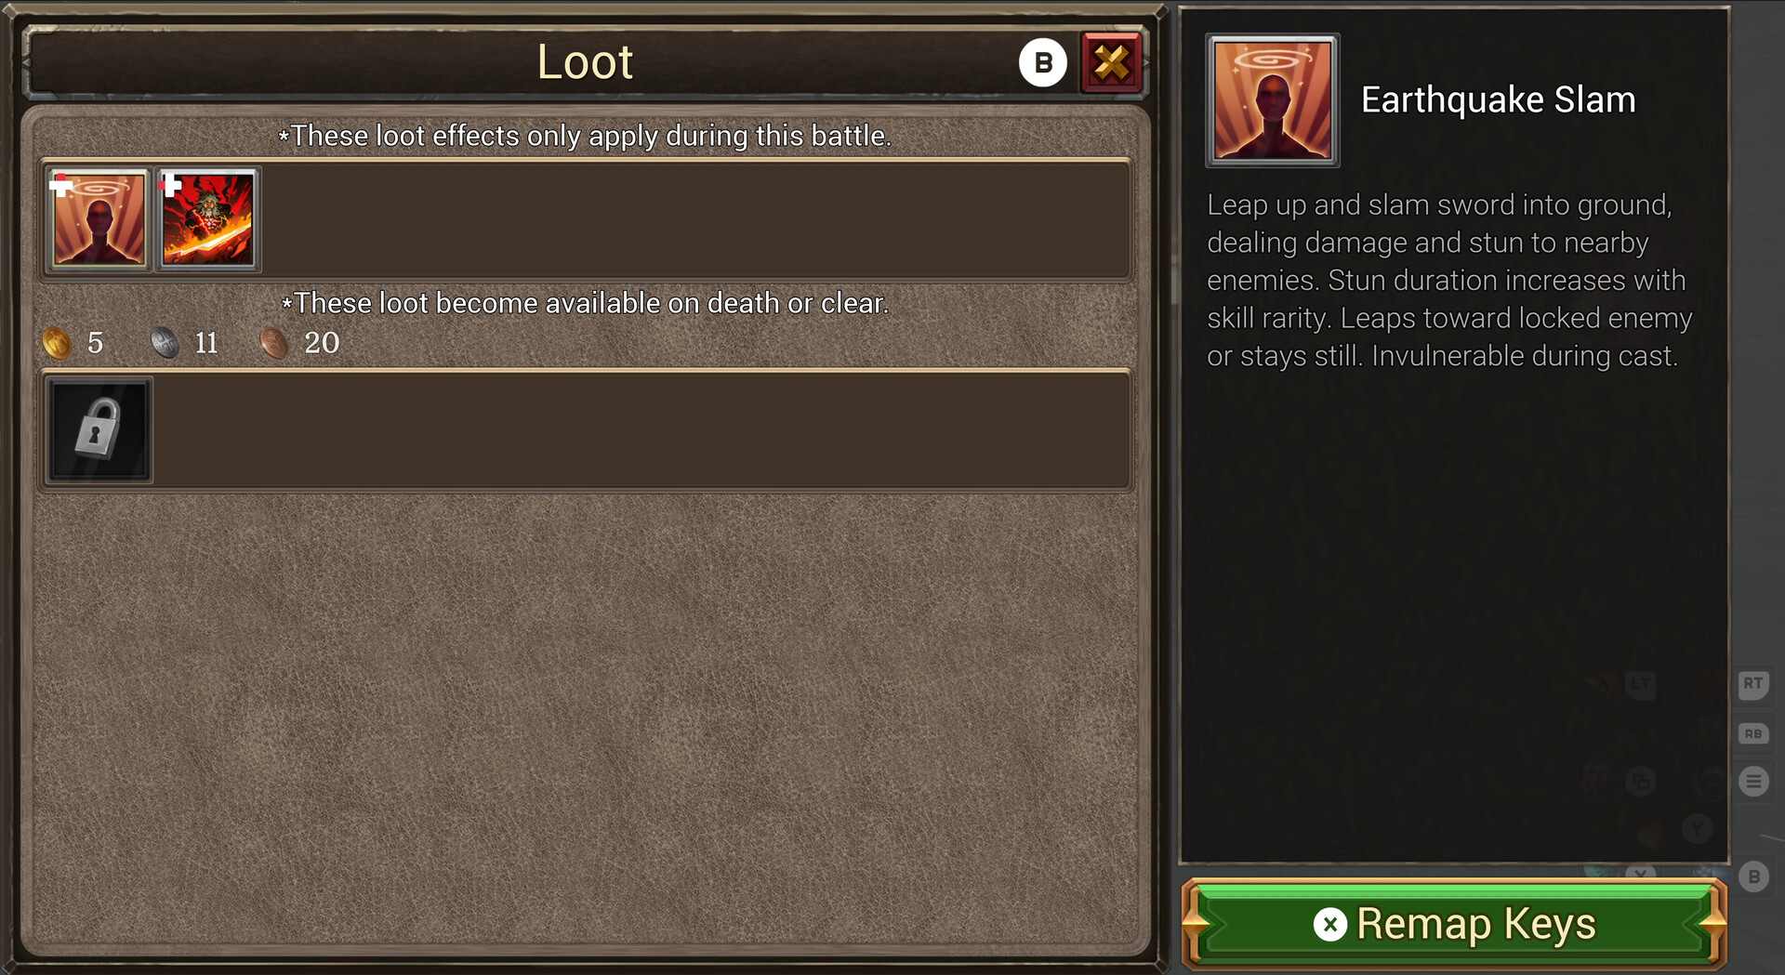Open the hamburger menu button on right edge
This screenshot has height=975, width=1785.
(1753, 782)
